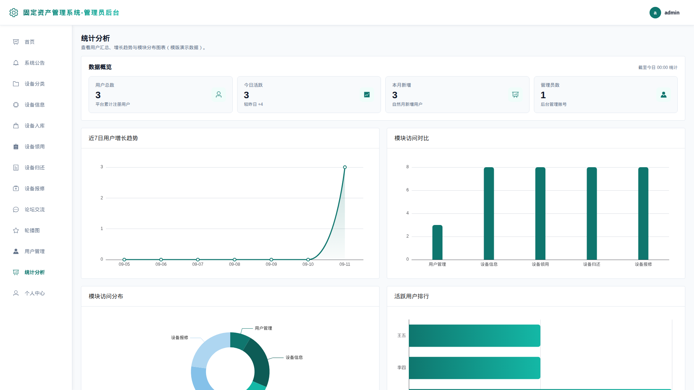Image resolution: width=694 pixels, height=390 pixels.
Task: Click the user icon for 用户管理
Action: click(16, 251)
